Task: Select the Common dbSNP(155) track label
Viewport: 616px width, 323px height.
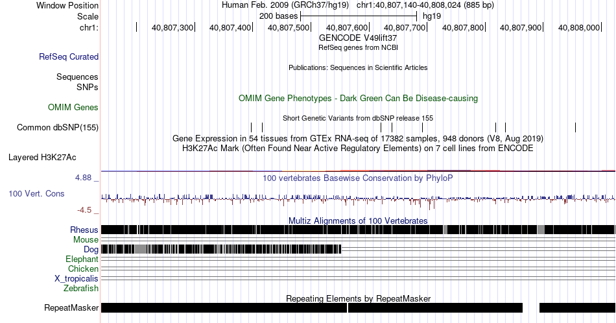Action: tap(58, 127)
